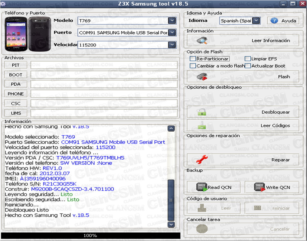This screenshot has width=307, height=241.
Task: Click the Leer Información label
Action: (271, 41)
